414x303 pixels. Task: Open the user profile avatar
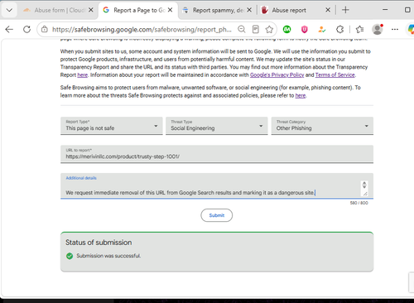(x=378, y=29)
